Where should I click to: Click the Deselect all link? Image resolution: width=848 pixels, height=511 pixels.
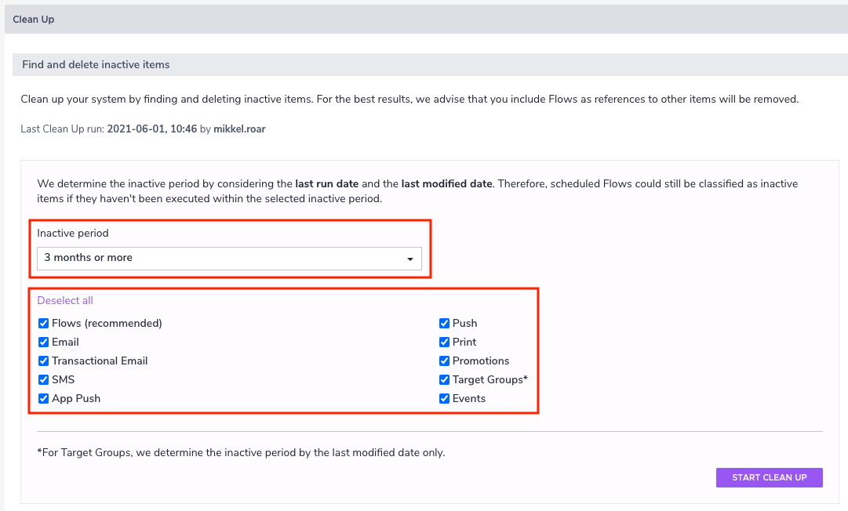coord(65,300)
